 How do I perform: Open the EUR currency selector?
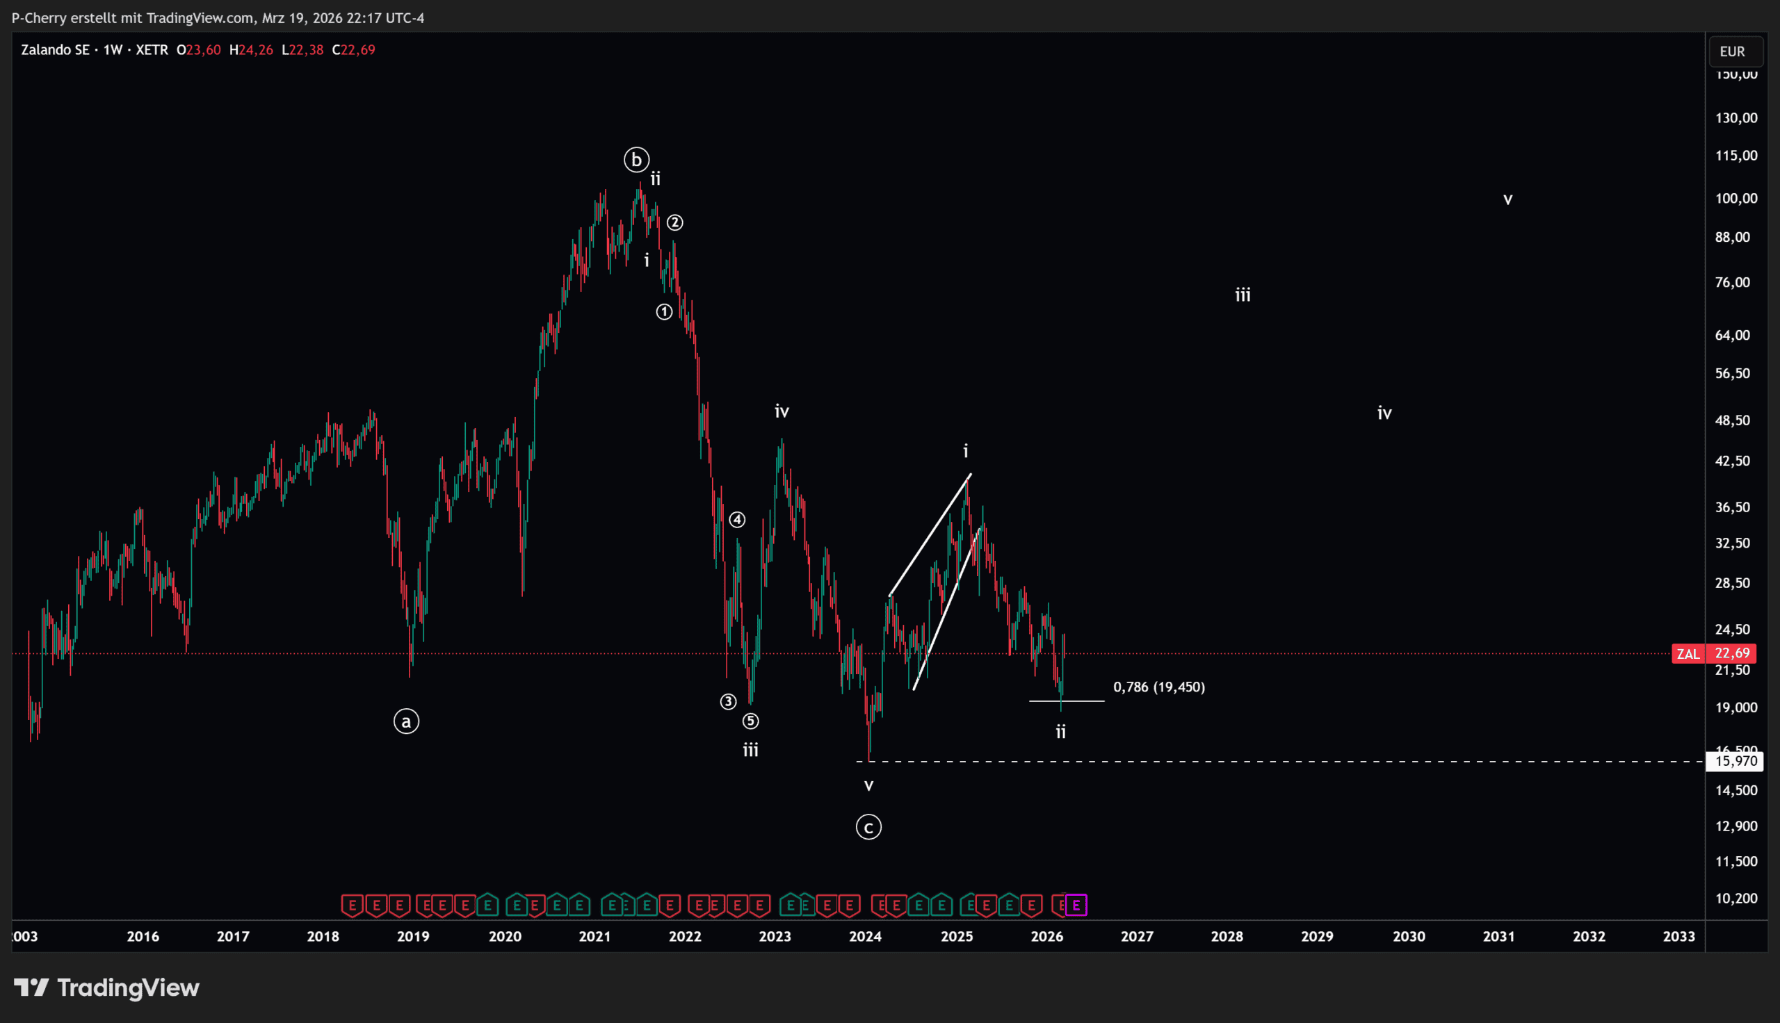pos(1731,51)
